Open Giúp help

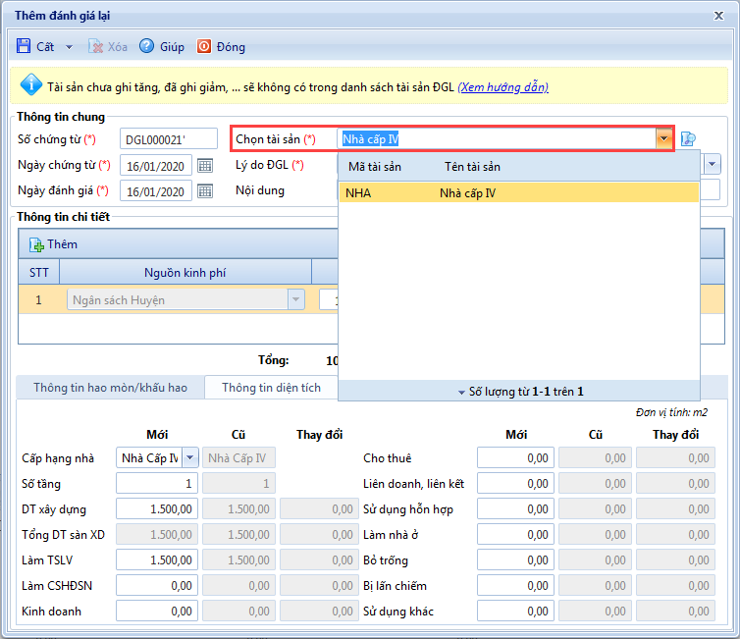162,46
